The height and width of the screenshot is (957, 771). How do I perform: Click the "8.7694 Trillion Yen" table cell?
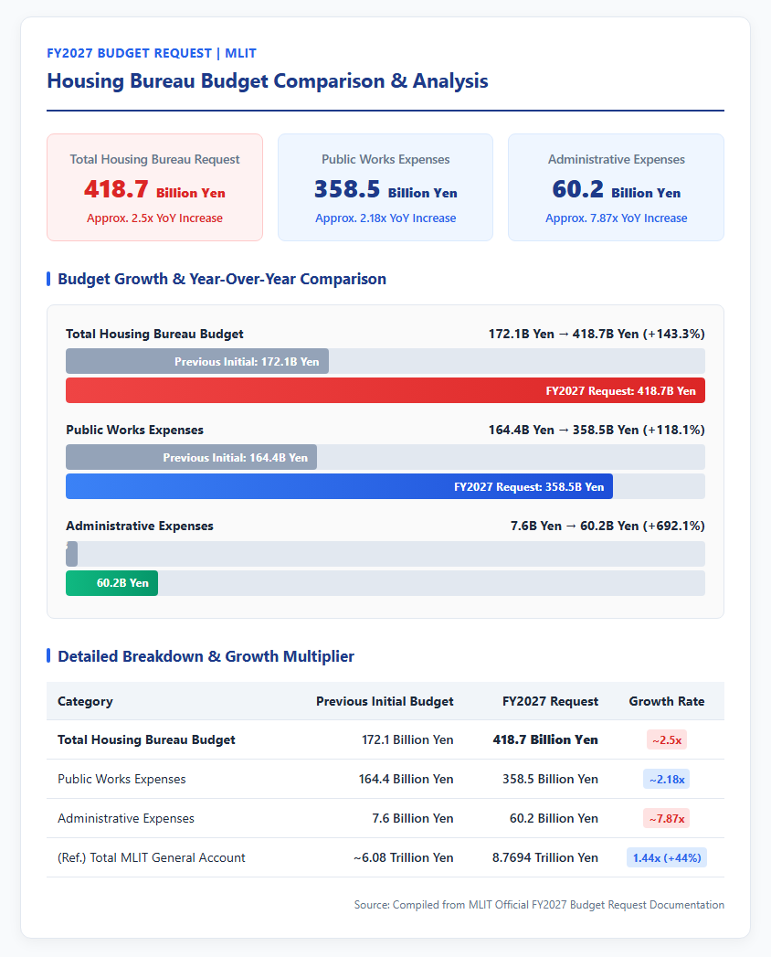tap(545, 857)
